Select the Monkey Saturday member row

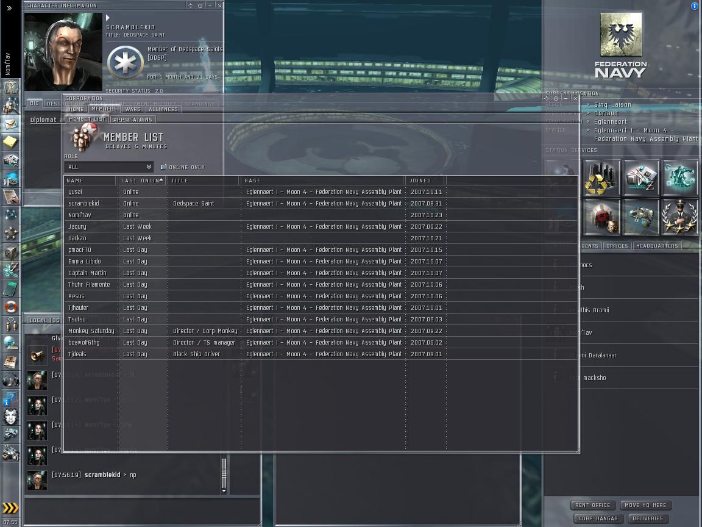click(321, 331)
